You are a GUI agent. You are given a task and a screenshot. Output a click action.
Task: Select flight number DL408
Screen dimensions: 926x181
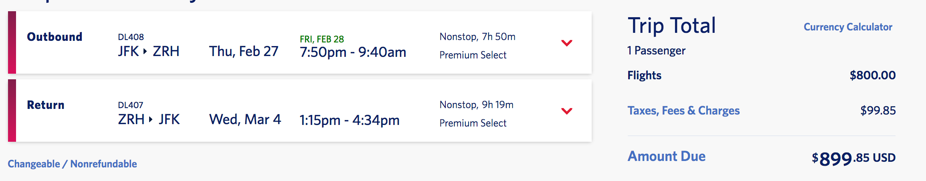[x=131, y=37]
